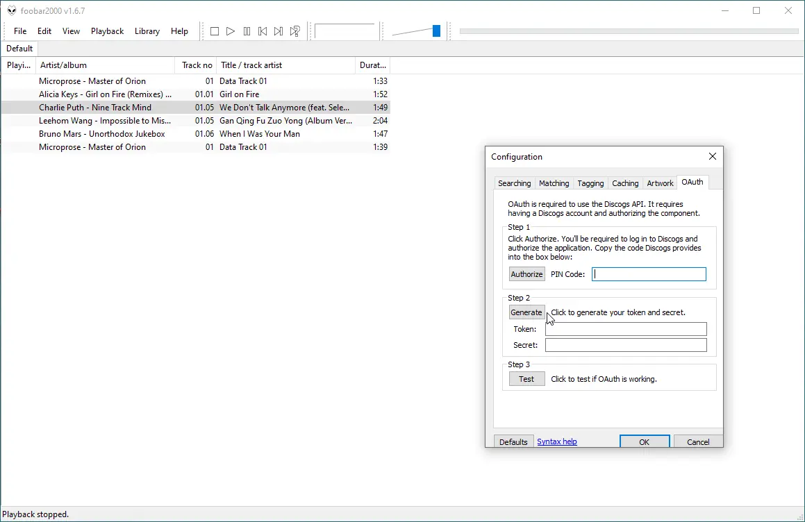Skip to the next track icon
805x522 pixels.
pyautogui.click(x=279, y=31)
